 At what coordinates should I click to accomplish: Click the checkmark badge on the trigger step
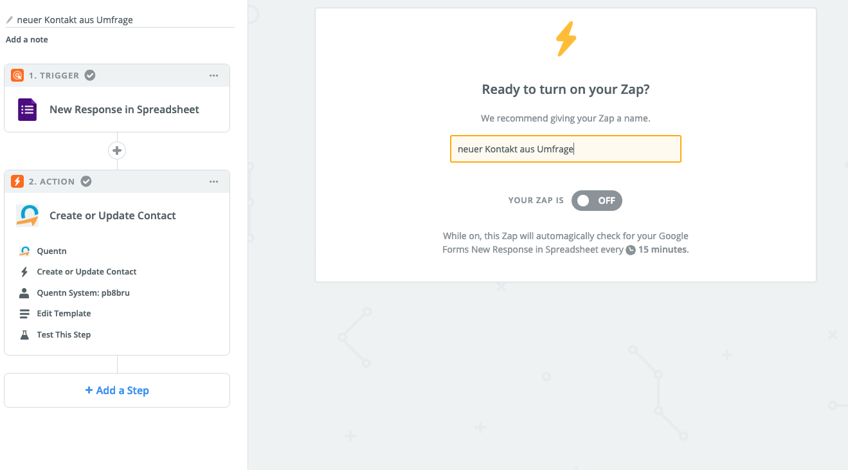pyautogui.click(x=89, y=75)
